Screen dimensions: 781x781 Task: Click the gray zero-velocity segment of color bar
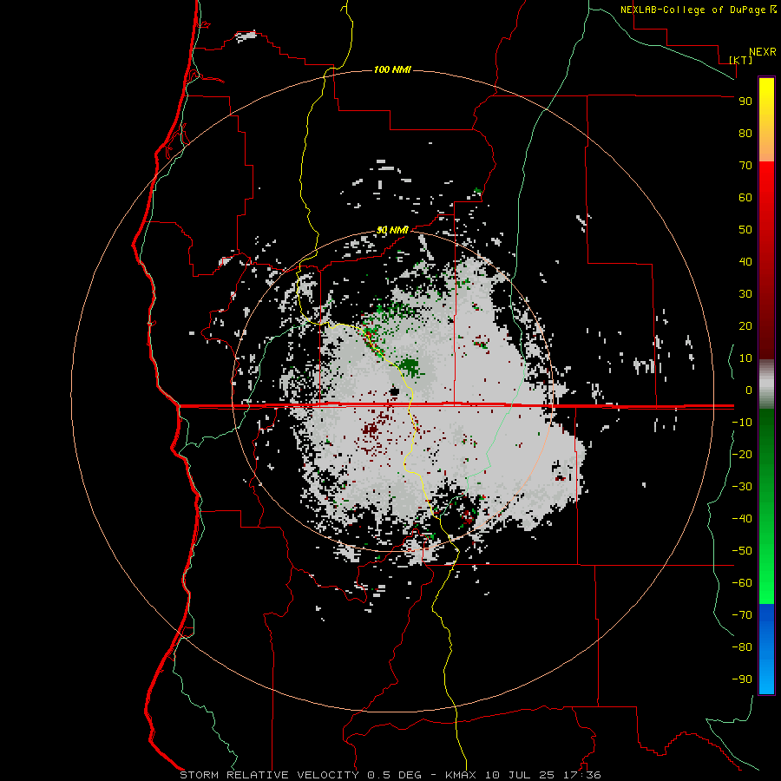coord(766,386)
